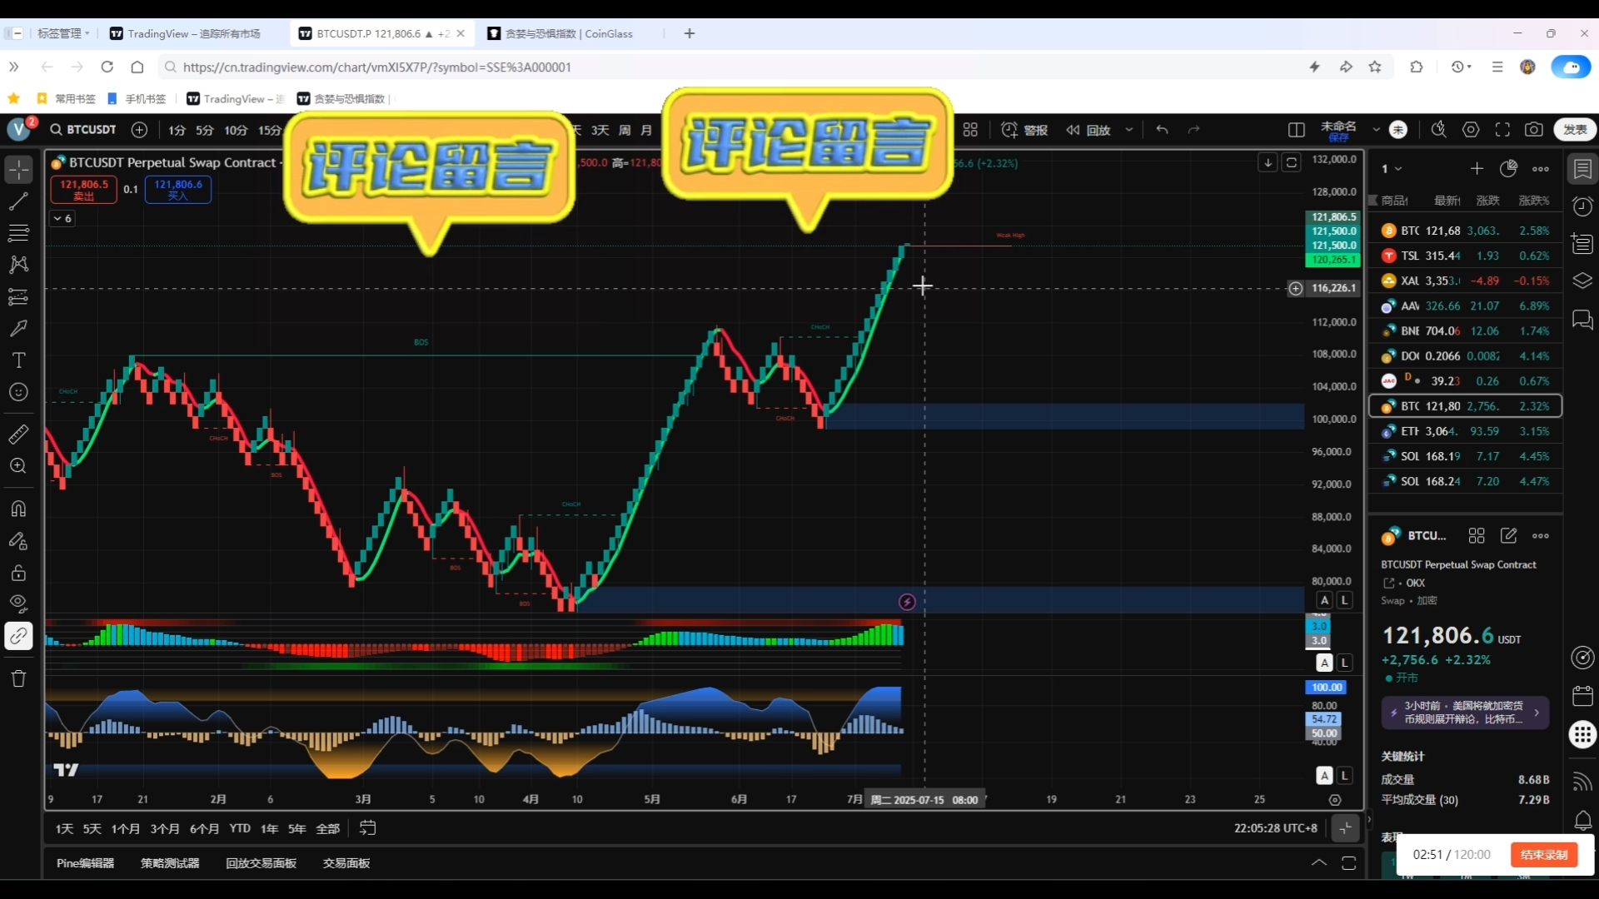Screen dimensions: 1599x899
Task: Add a symbol to the watchlist
Action: coord(1477,169)
